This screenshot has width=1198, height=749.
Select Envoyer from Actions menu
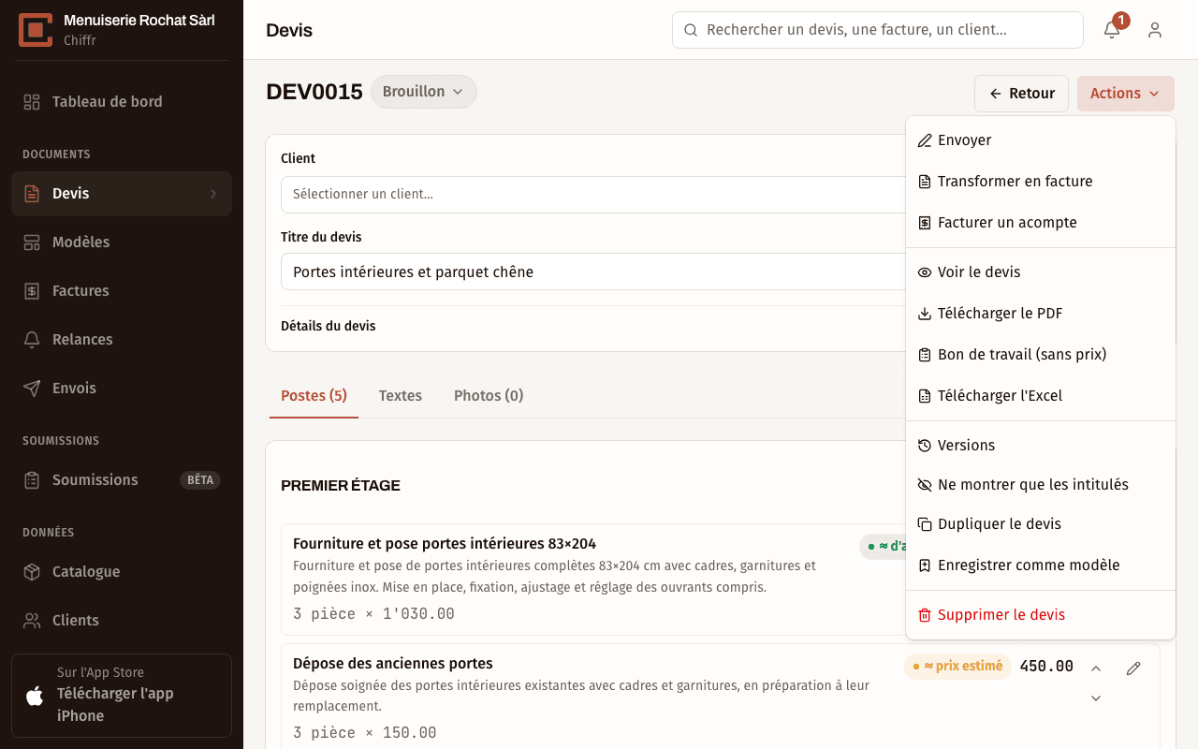(x=1040, y=140)
